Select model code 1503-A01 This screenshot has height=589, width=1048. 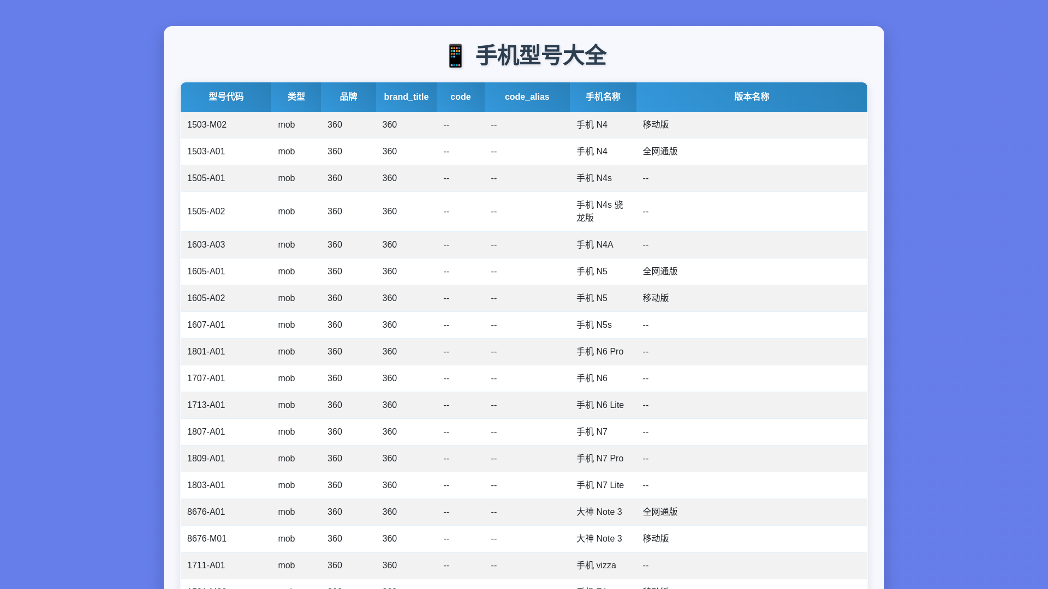[206, 152]
